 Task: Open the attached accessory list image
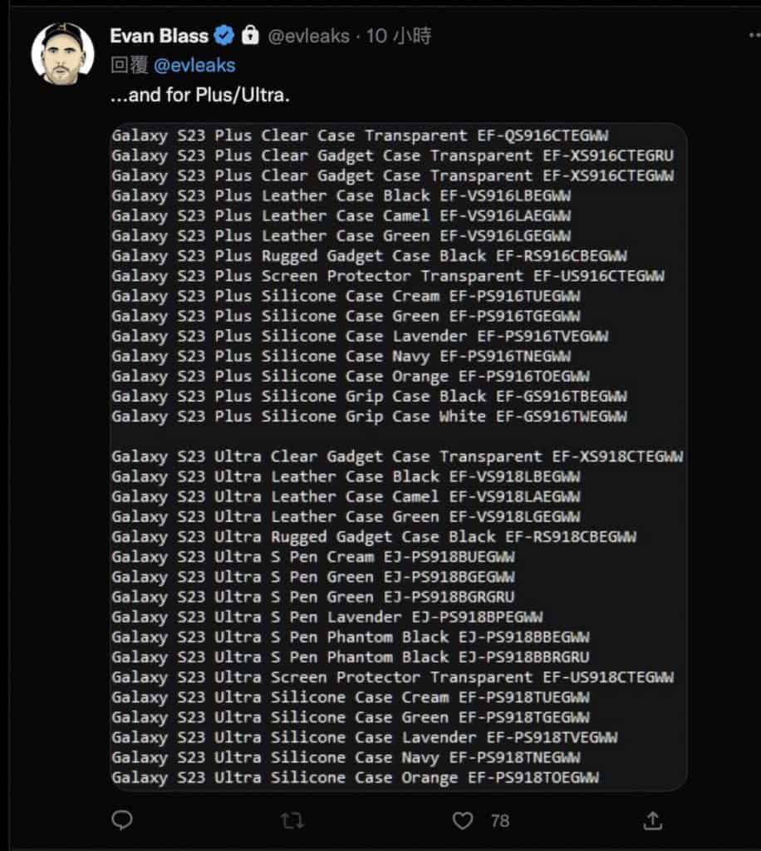pyautogui.click(x=399, y=456)
